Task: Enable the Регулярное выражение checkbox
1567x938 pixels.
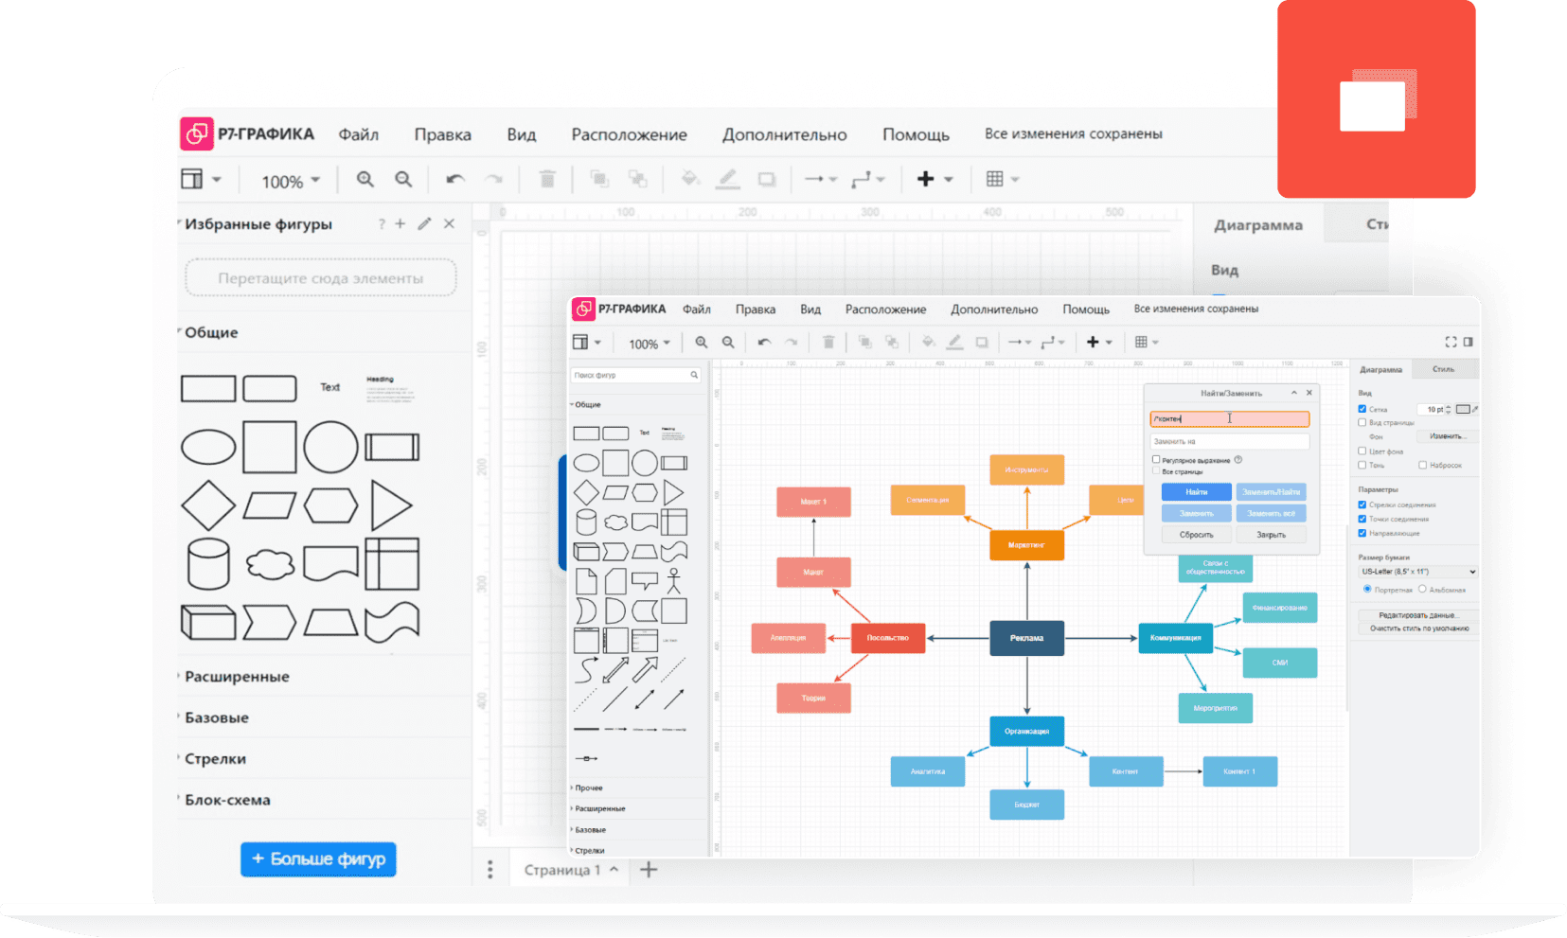Action: pyautogui.click(x=1156, y=460)
